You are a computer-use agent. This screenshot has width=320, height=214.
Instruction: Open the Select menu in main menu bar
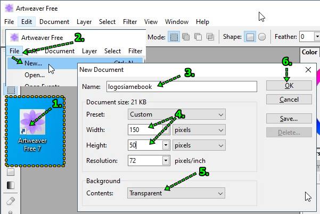107,22
